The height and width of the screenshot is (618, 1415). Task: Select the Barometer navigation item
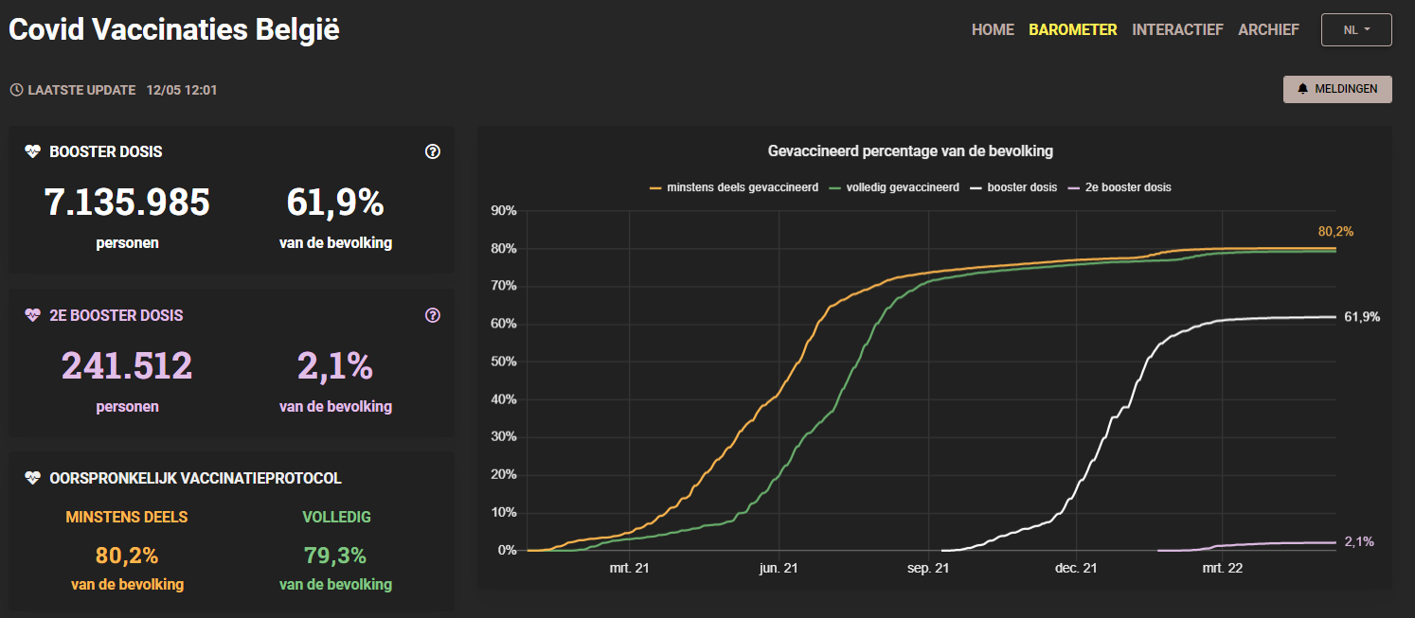(x=1073, y=29)
